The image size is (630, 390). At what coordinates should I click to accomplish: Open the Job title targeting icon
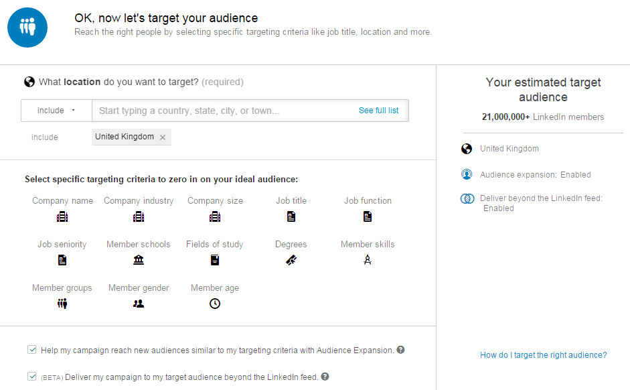pos(291,216)
